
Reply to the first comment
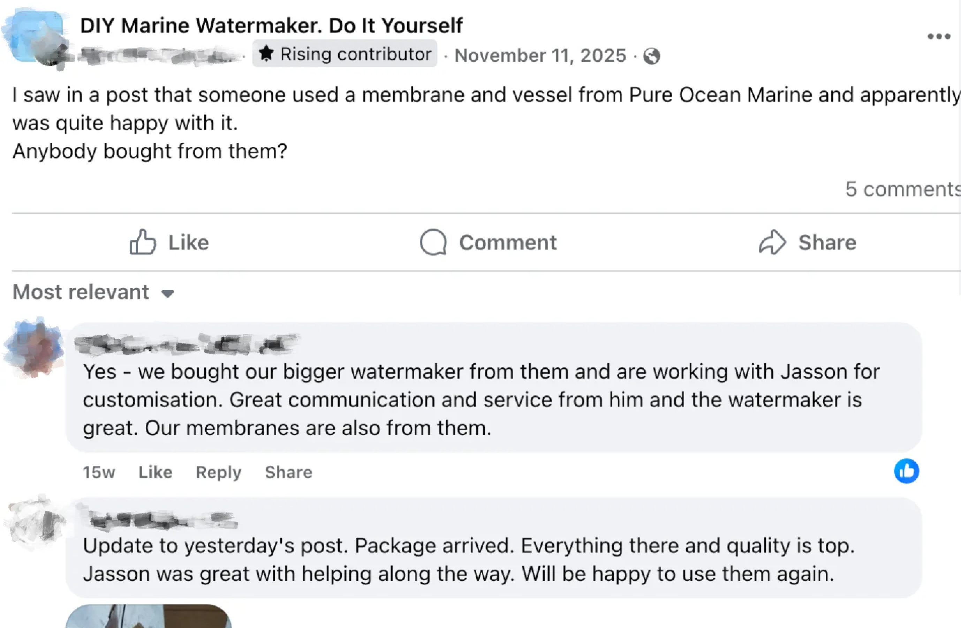(x=218, y=472)
